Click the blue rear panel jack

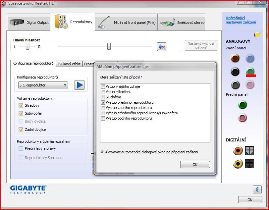coord(250,58)
